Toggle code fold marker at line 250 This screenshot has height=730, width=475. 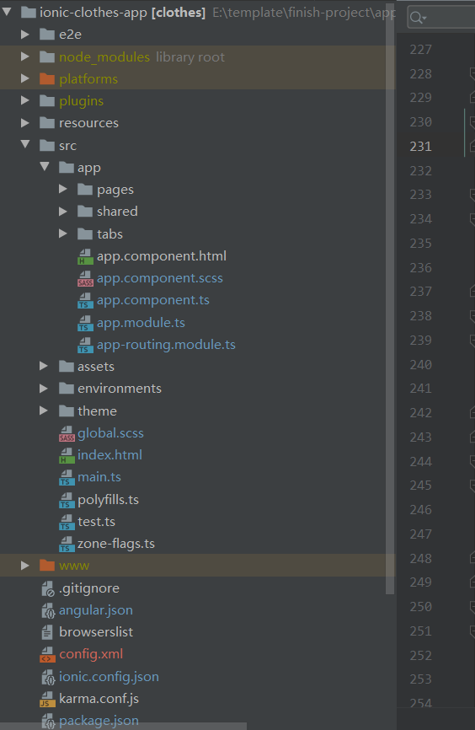click(472, 606)
